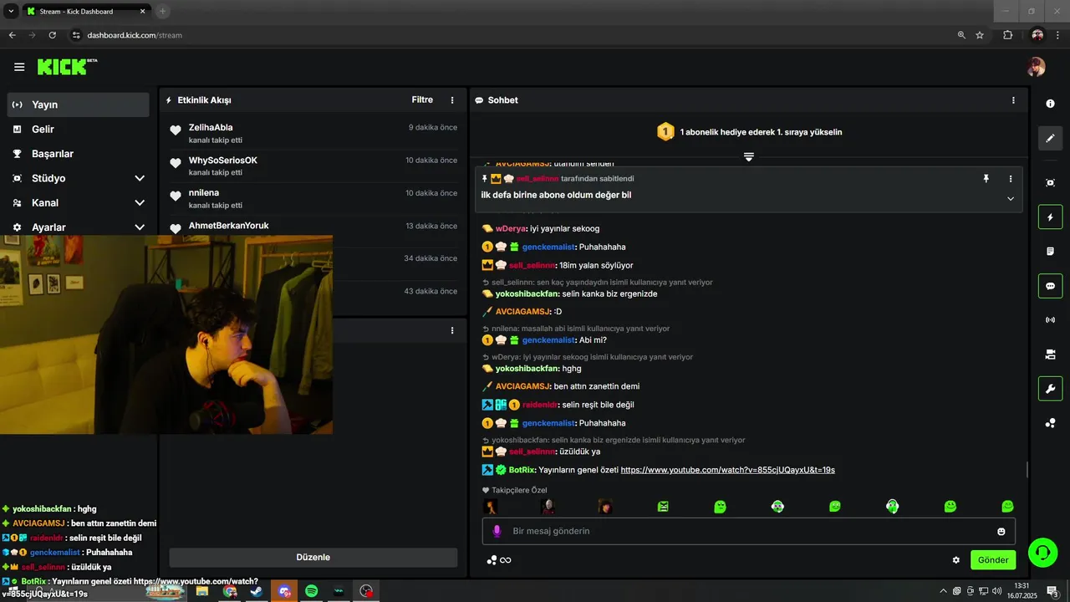1070x602 pixels.
Task: Open Sohbet panel three-dot menu
Action: [x=1013, y=100]
